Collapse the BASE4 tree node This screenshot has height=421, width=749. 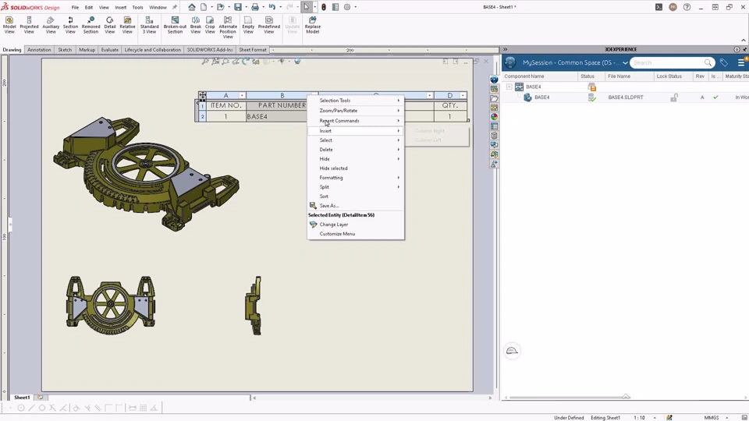509,87
